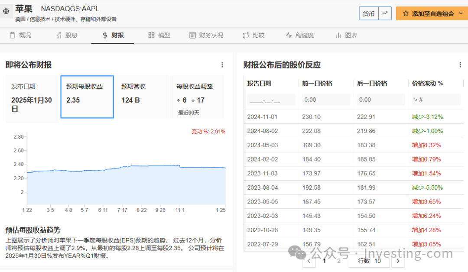Click the 2022-10-28 report date cell

tap(262, 230)
